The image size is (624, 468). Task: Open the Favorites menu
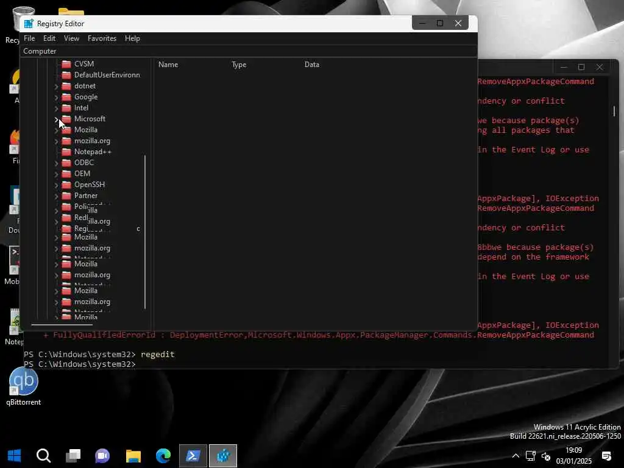102,38
